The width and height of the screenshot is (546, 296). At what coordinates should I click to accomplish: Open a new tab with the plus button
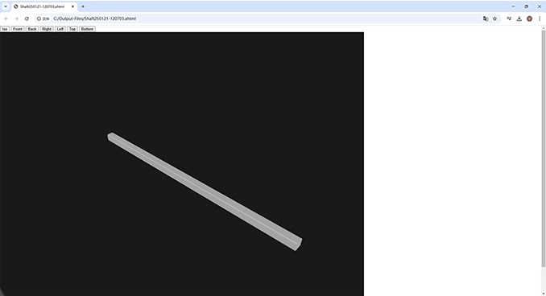coord(83,6)
